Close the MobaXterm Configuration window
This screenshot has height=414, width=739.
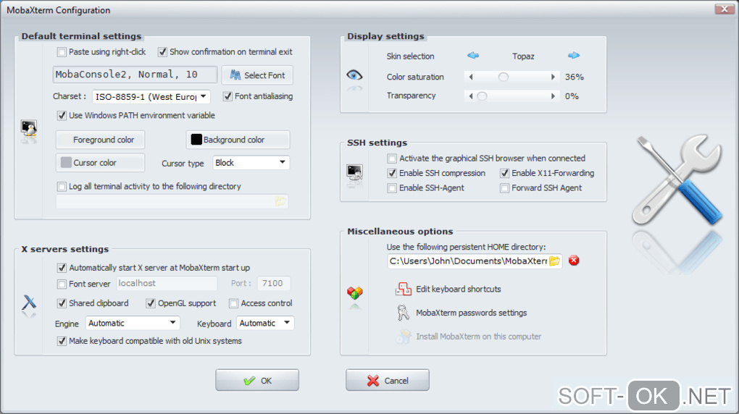[725, 9]
